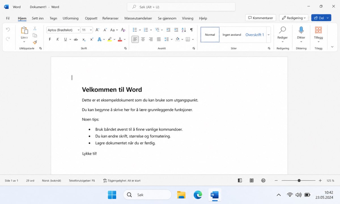This screenshot has height=204, width=340.
Task: Click the Rediger magnifier icon
Action: coord(282,30)
